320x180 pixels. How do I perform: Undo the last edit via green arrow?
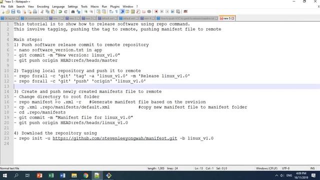(x=60, y=11)
